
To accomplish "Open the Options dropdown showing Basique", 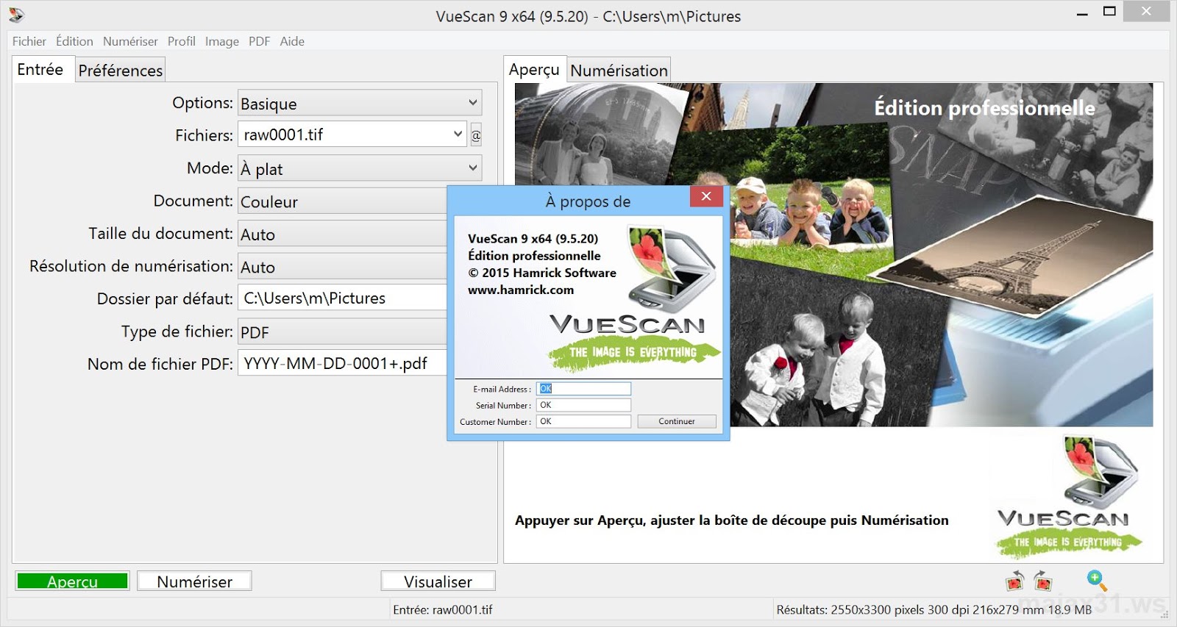I will [360, 103].
